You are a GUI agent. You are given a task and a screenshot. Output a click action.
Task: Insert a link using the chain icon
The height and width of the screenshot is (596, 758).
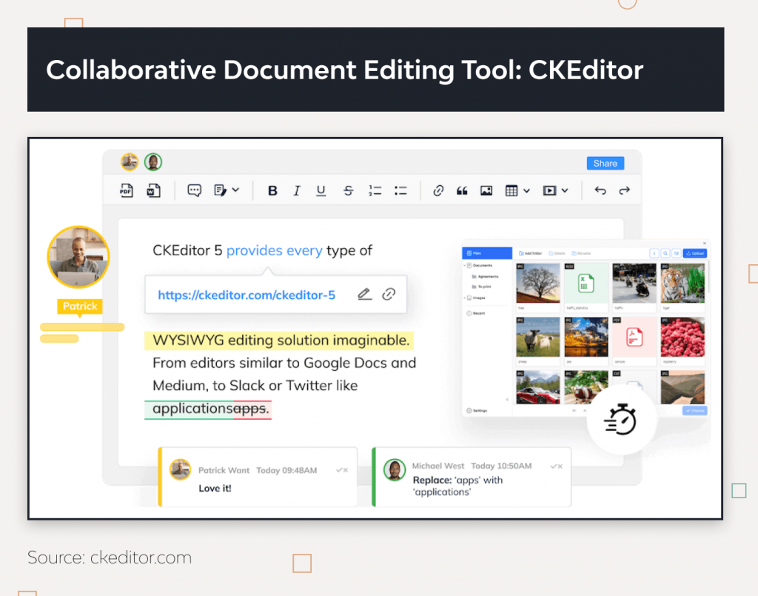point(438,190)
